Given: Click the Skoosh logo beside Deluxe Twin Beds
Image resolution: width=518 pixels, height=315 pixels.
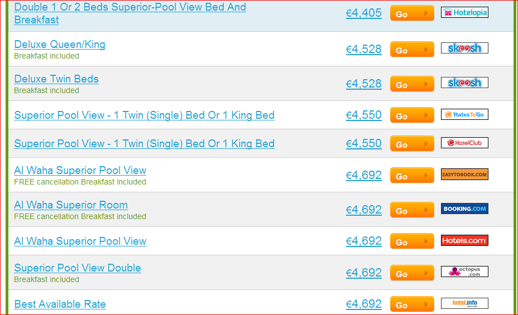Looking at the screenshot, I should point(464,83).
